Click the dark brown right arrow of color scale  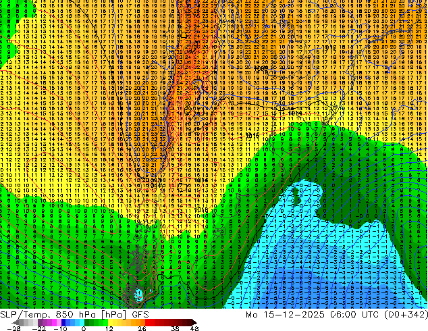(x=194, y=322)
